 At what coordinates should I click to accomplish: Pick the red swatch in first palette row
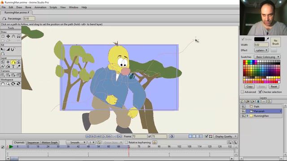tap(244, 61)
